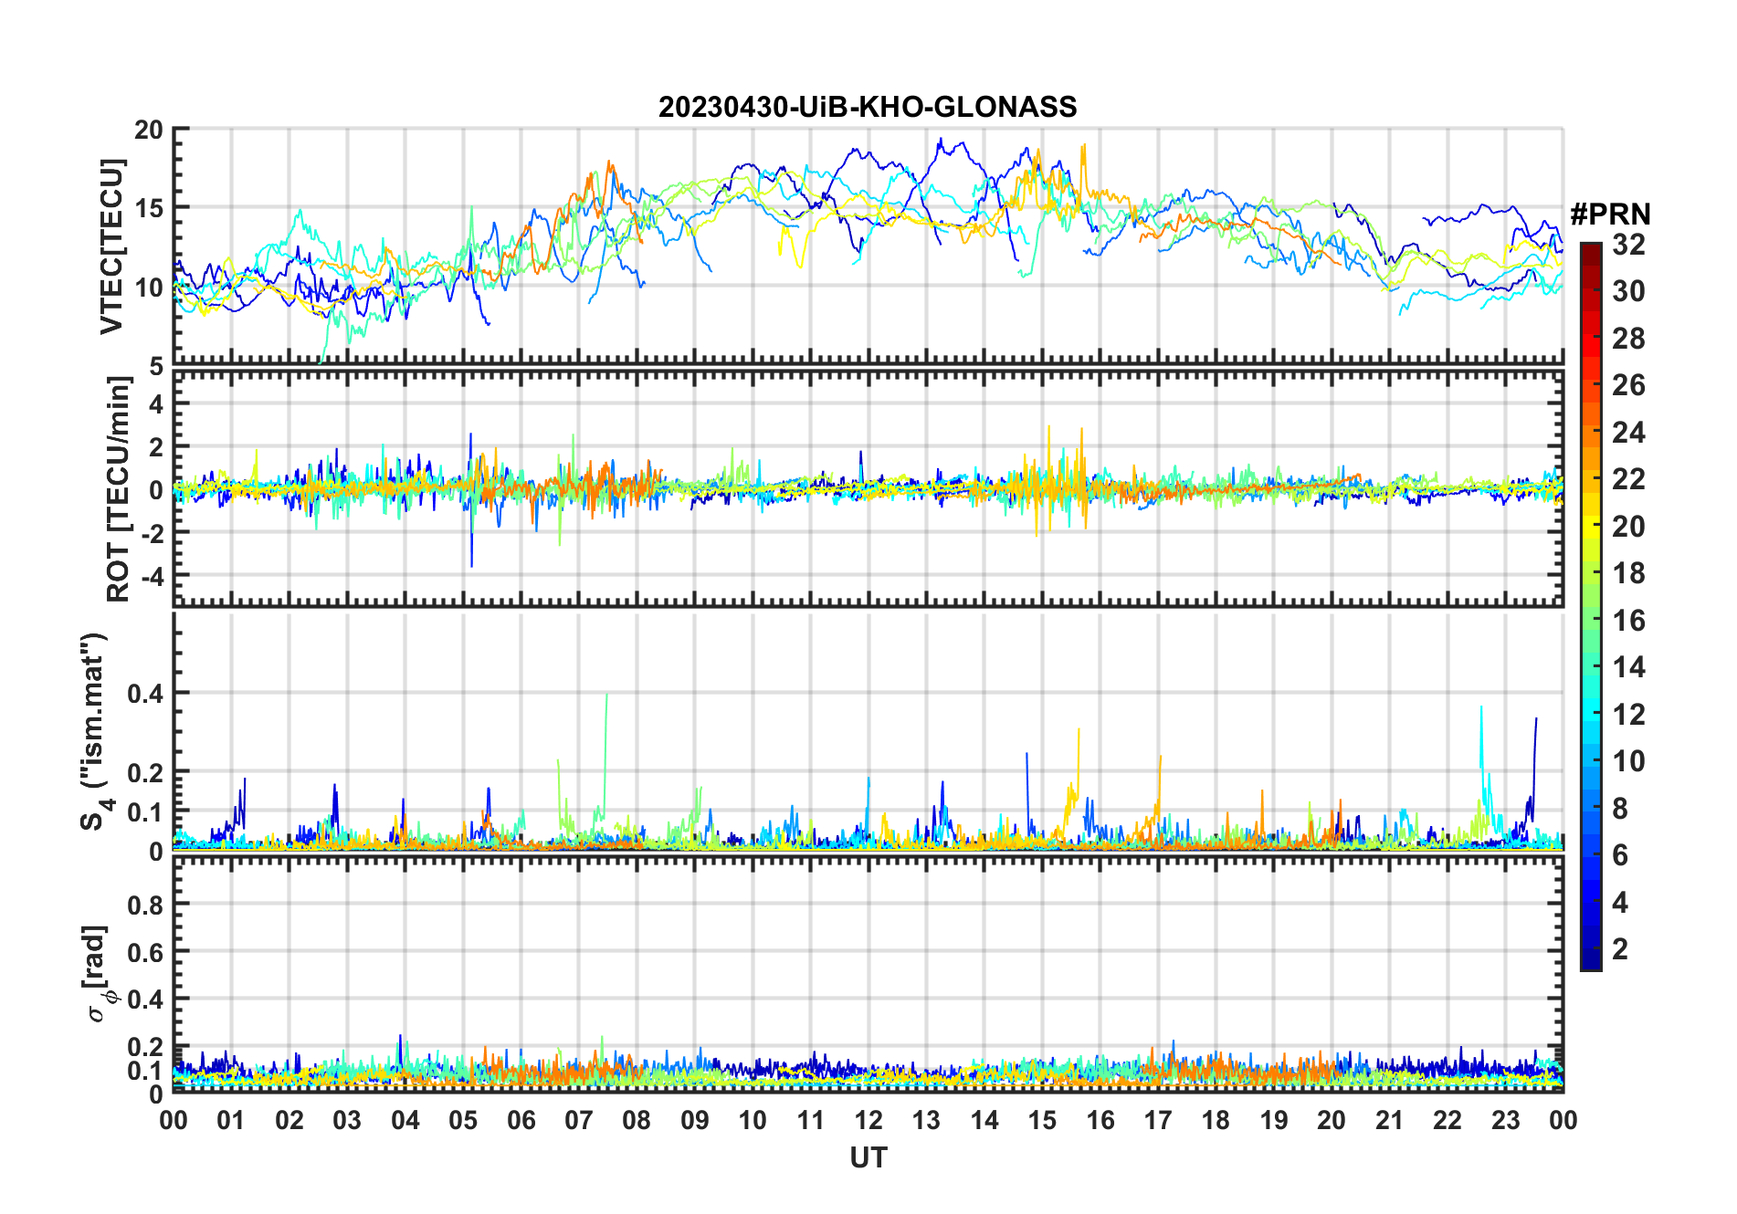Click the 23 hour tick label on the UT axis

pos(1505,1120)
